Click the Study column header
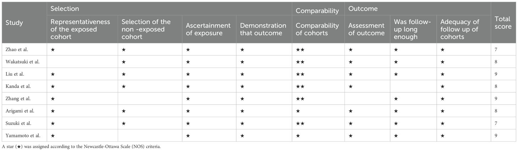This screenshot has height=151, width=518. [x=14, y=23]
